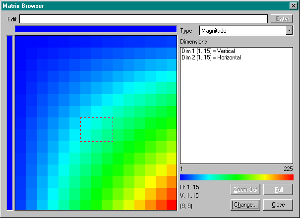Click the Change... button

(x=245, y=205)
